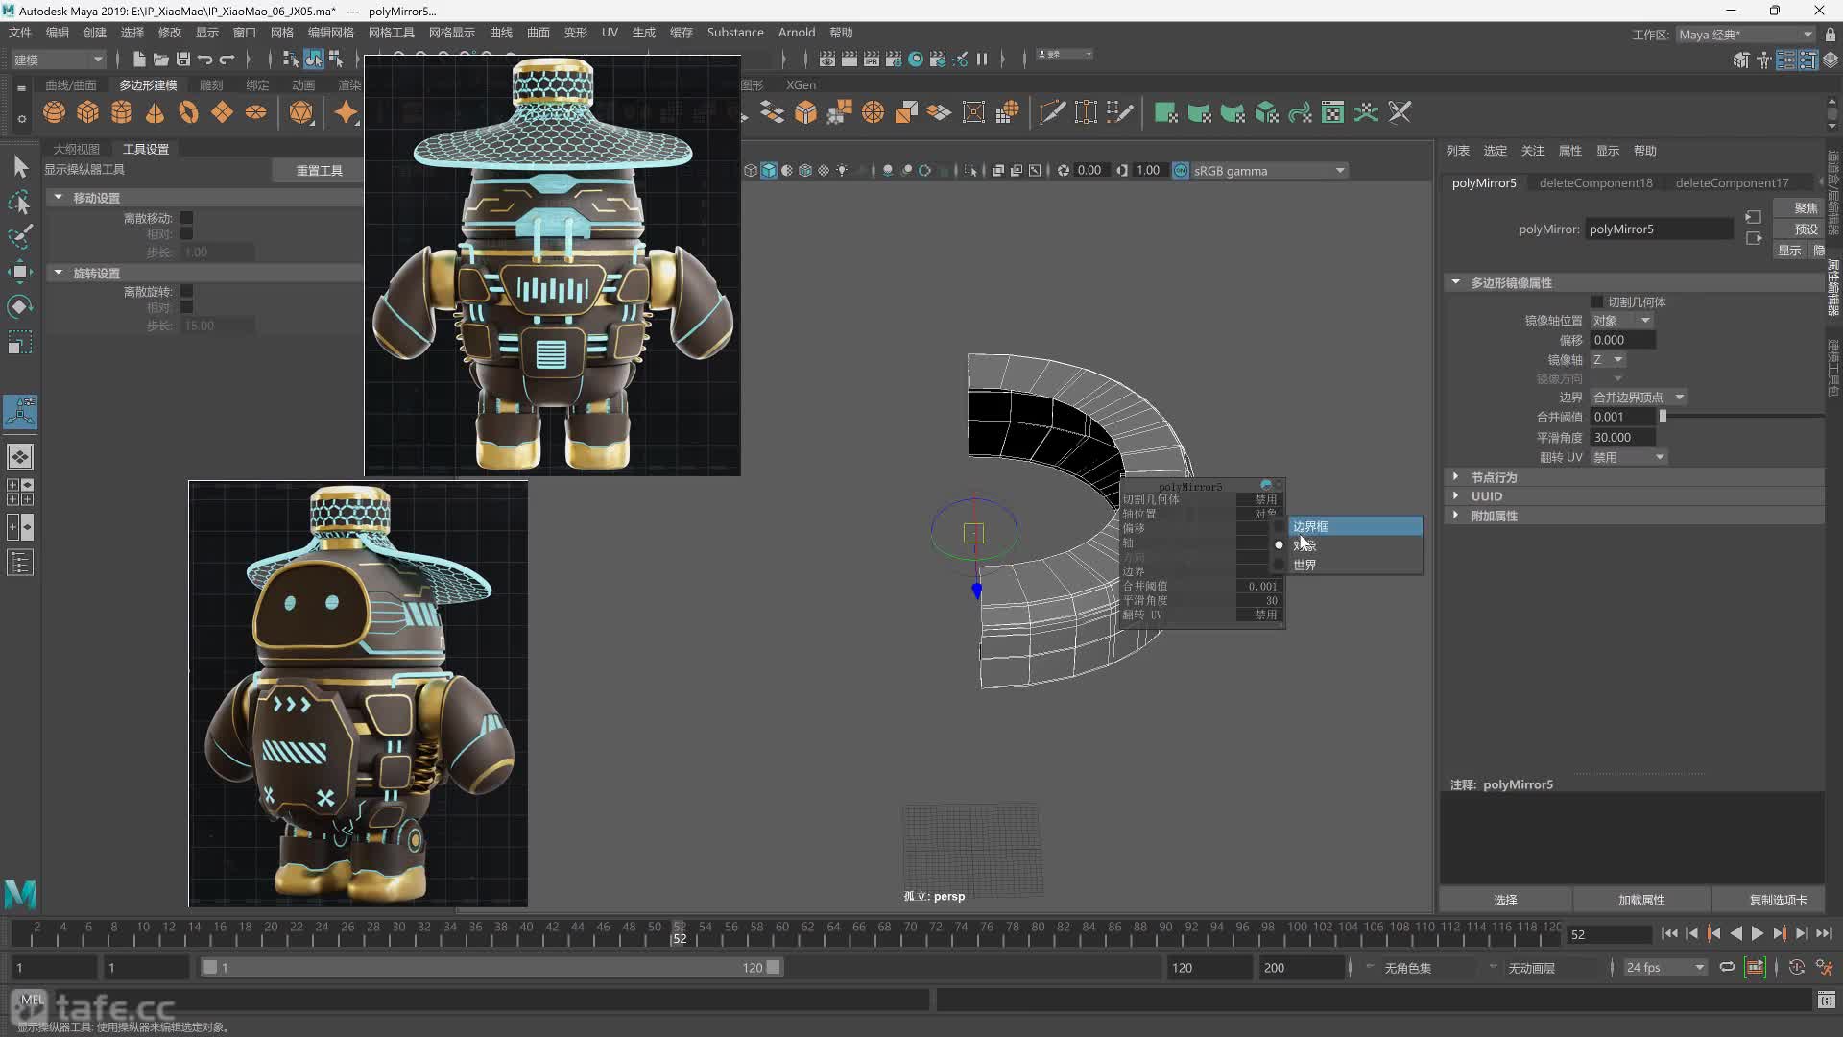Click the mirror shelf icon with two cubes
This screenshot has height=1037, width=1843.
[x=906, y=112]
